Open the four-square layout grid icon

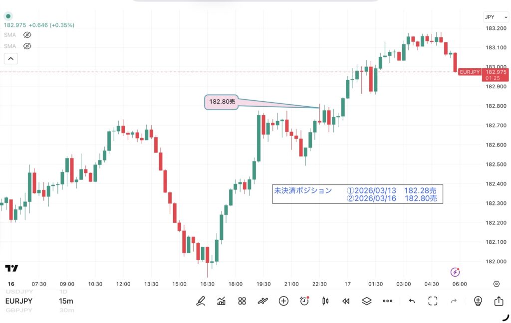tap(242, 301)
